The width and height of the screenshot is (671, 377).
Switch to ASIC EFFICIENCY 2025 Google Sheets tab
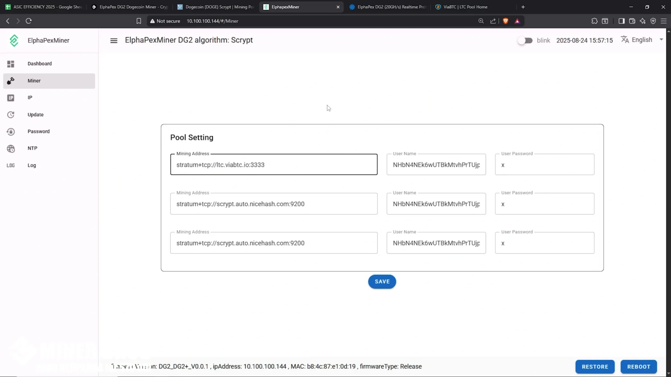(44, 7)
